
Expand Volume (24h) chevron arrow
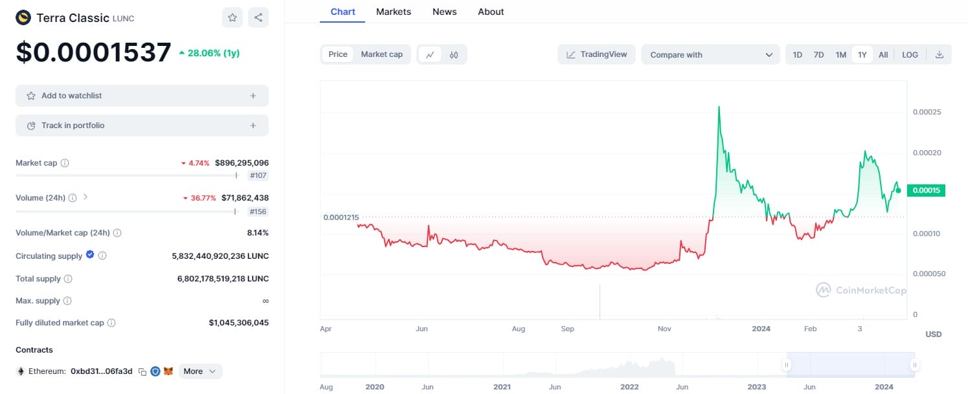(85, 197)
